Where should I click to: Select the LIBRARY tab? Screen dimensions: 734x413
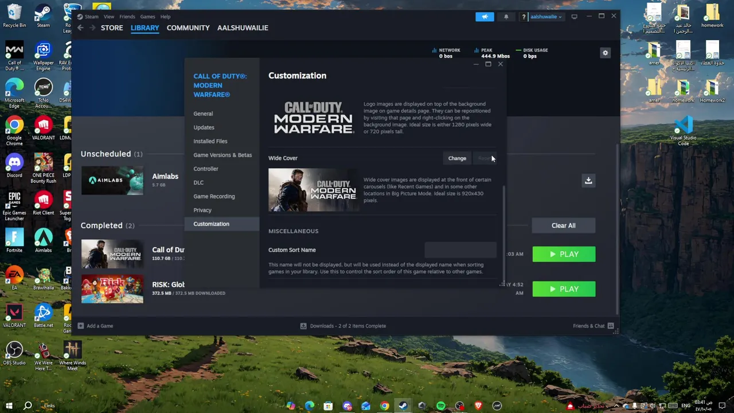pos(145,28)
